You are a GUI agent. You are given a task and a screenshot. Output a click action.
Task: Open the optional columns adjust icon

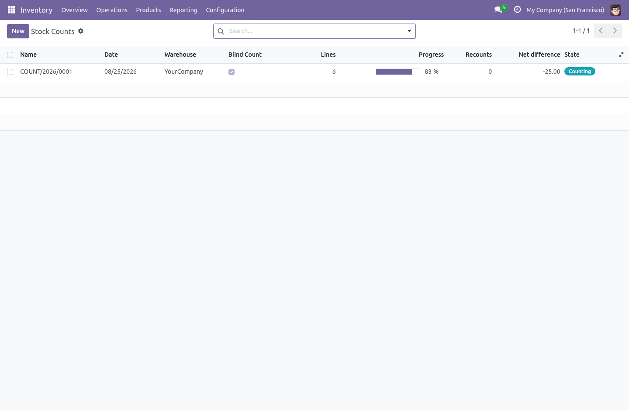(621, 55)
